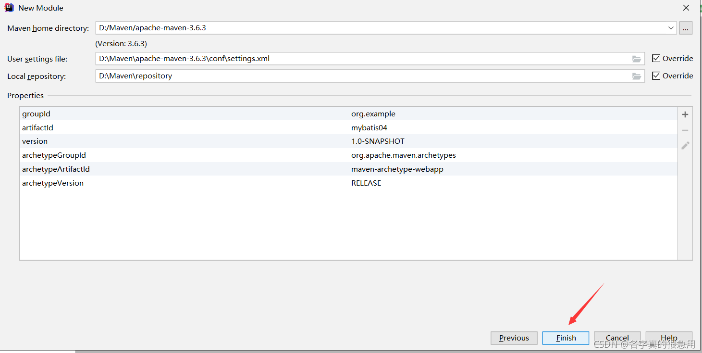Browse folder for Local repository
The width and height of the screenshot is (702, 353).
coord(637,76)
